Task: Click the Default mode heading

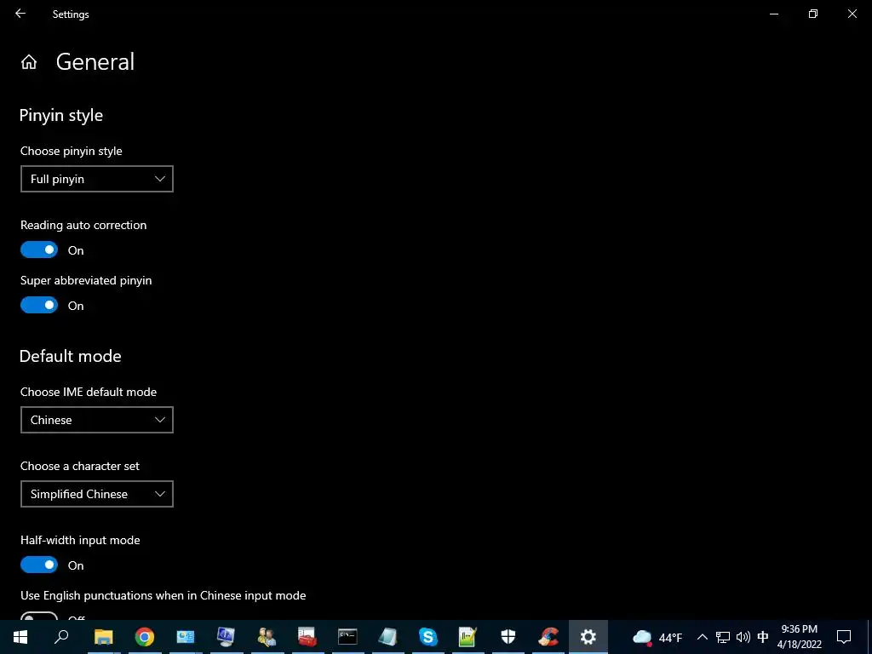Action: [70, 356]
